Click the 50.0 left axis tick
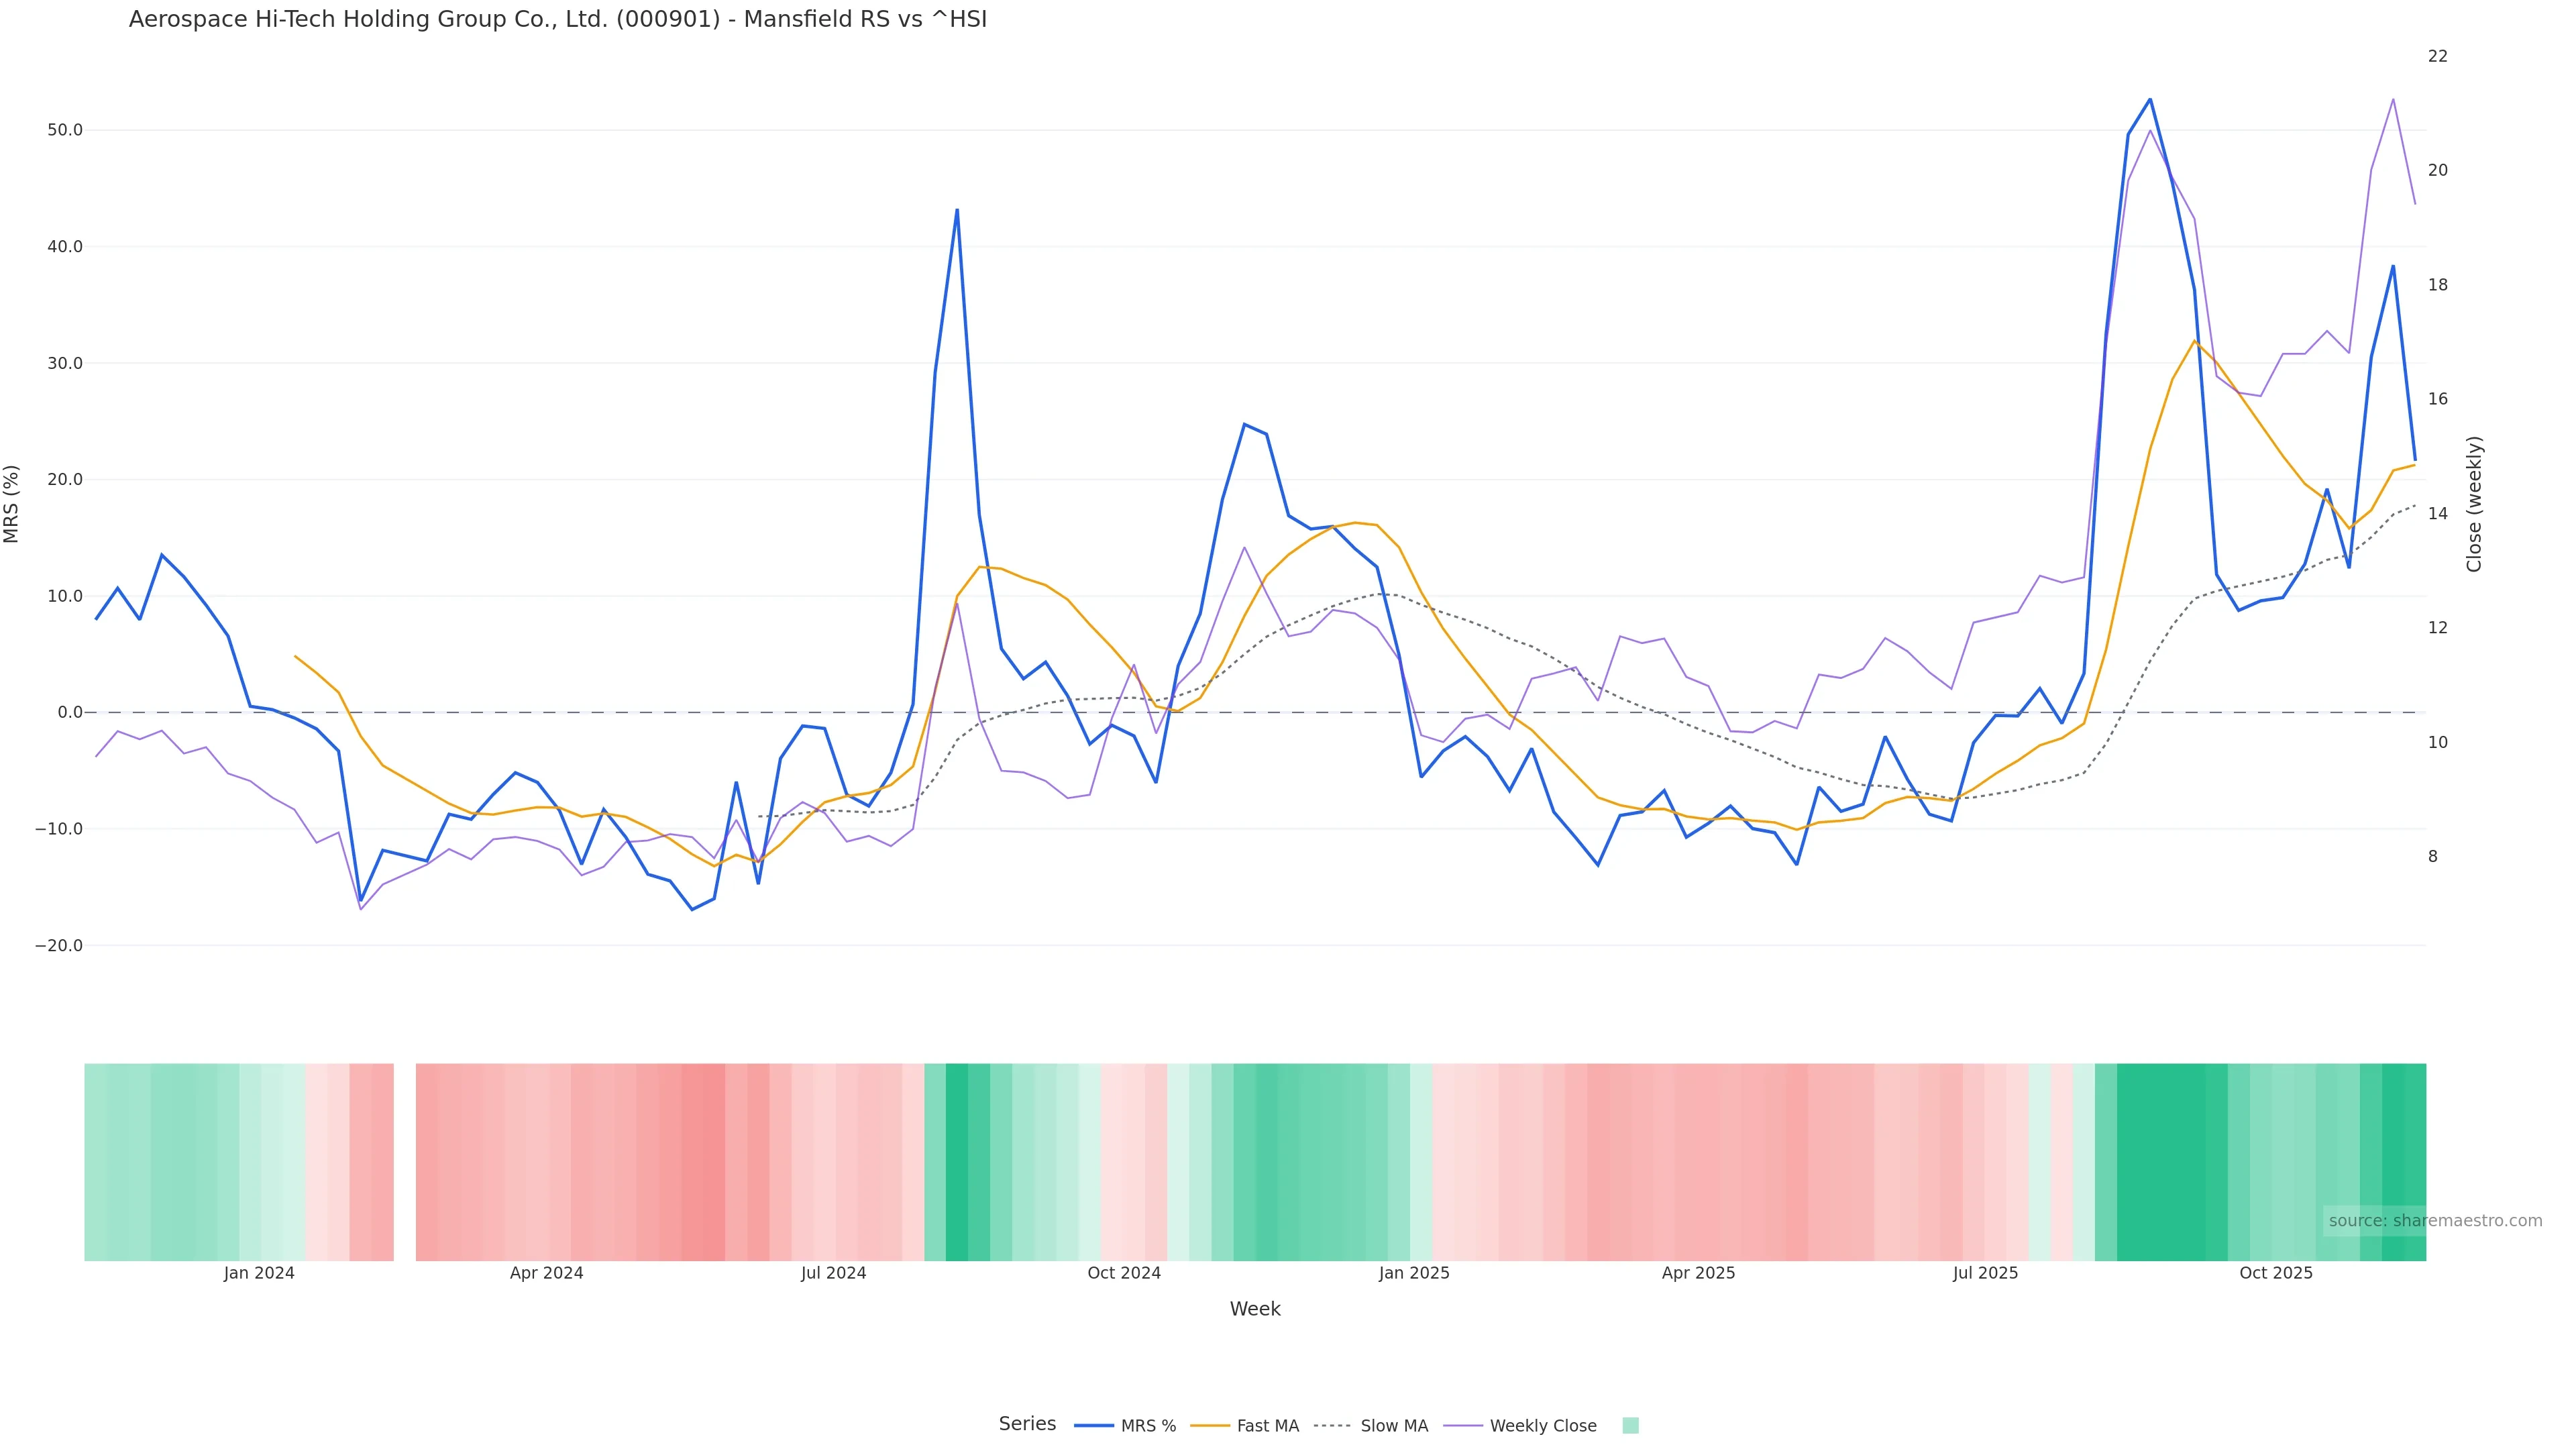Screen dimensions: 2576x1449 point(65,130)
